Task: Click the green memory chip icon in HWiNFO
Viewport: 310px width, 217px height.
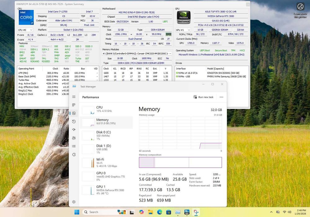Action: pyautogui.click(x=168, y=34)
